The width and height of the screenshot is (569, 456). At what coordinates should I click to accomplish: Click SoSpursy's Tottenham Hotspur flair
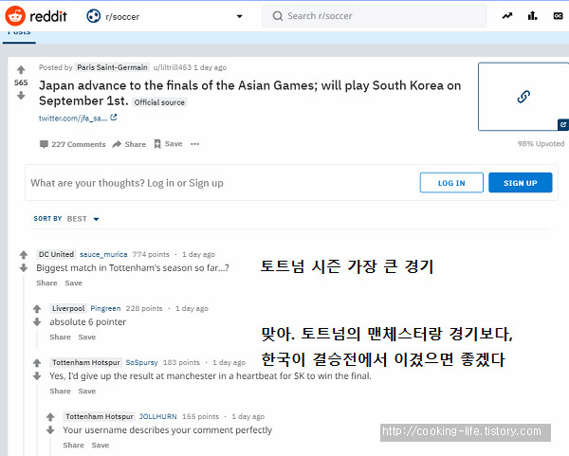[x=86, y=362]
